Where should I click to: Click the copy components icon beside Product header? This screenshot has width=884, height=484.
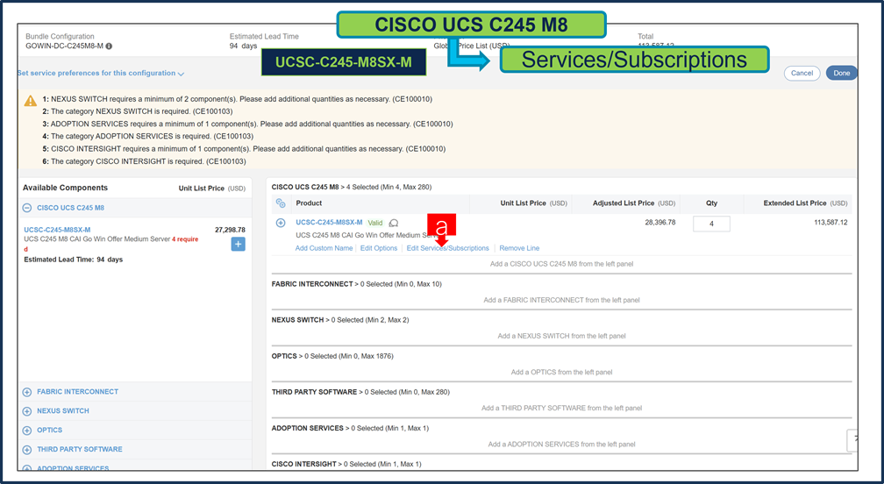tap(281, 203)
